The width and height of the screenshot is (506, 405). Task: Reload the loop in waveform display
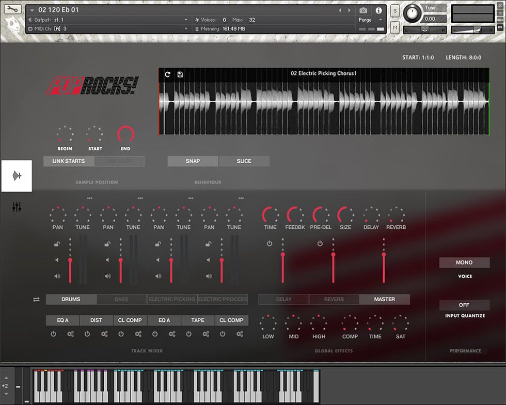click(167, 74)
